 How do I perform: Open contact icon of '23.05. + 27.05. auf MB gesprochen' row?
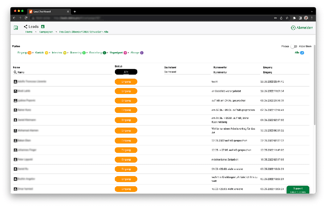point(15,150)
